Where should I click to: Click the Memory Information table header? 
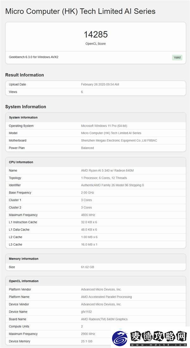click(x=96, y=259)
